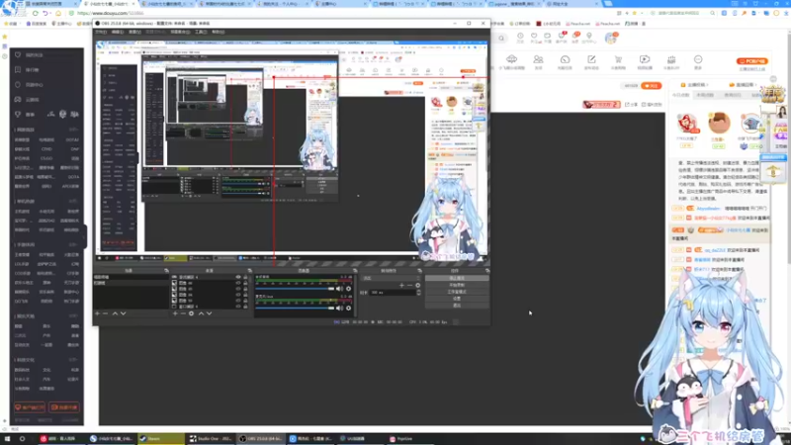Open OBS File menu

102,32
